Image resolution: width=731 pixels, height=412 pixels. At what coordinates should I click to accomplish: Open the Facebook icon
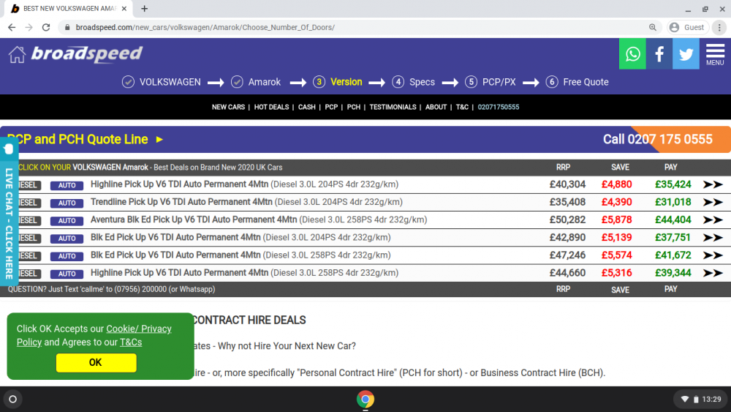point(659,54)
